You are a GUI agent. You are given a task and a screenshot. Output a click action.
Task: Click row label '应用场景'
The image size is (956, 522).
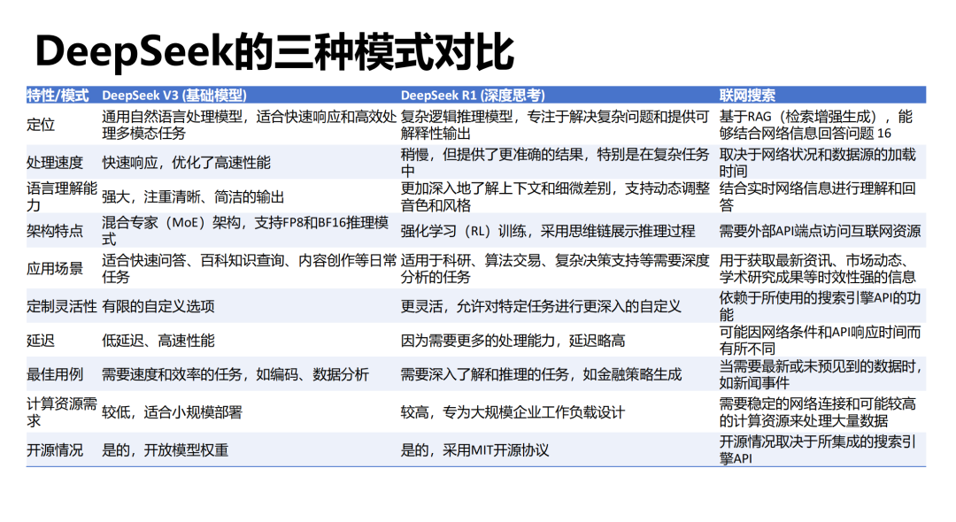click(x=54, y=269)
